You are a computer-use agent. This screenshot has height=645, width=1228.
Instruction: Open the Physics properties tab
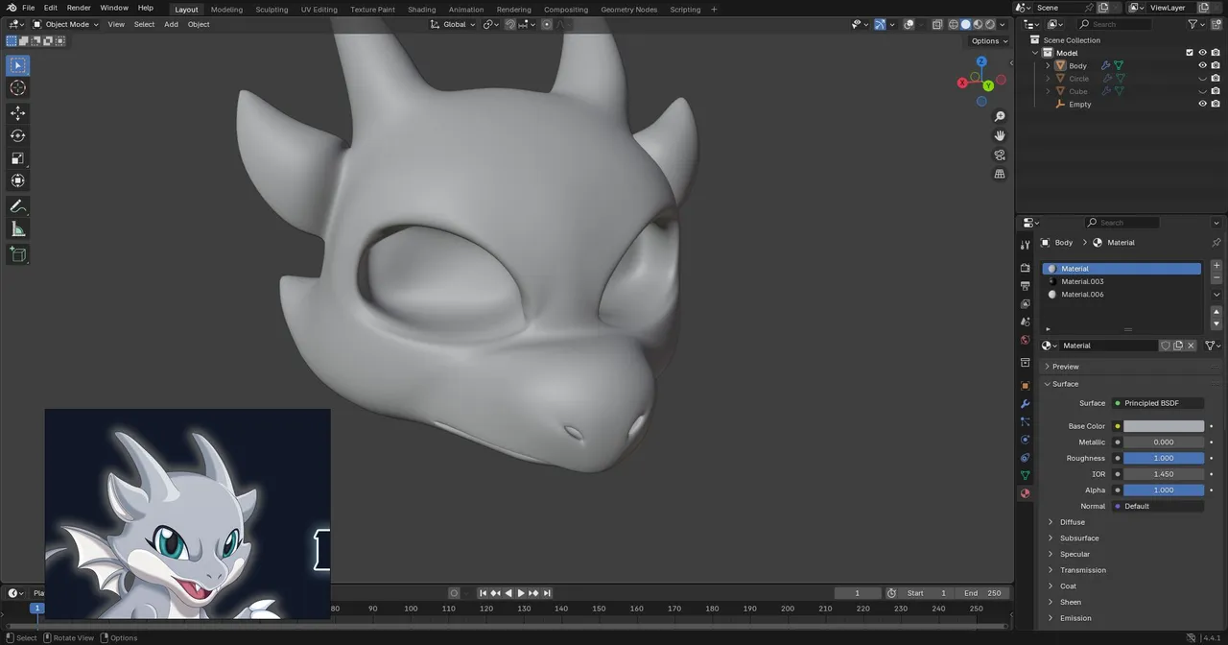(1026, 440)
